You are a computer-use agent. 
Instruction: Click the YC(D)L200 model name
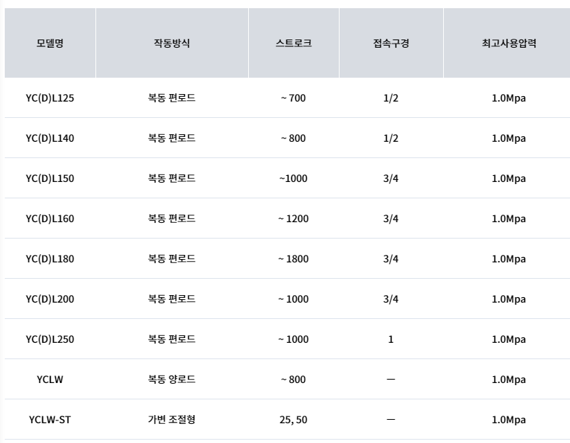coord(50,299)
